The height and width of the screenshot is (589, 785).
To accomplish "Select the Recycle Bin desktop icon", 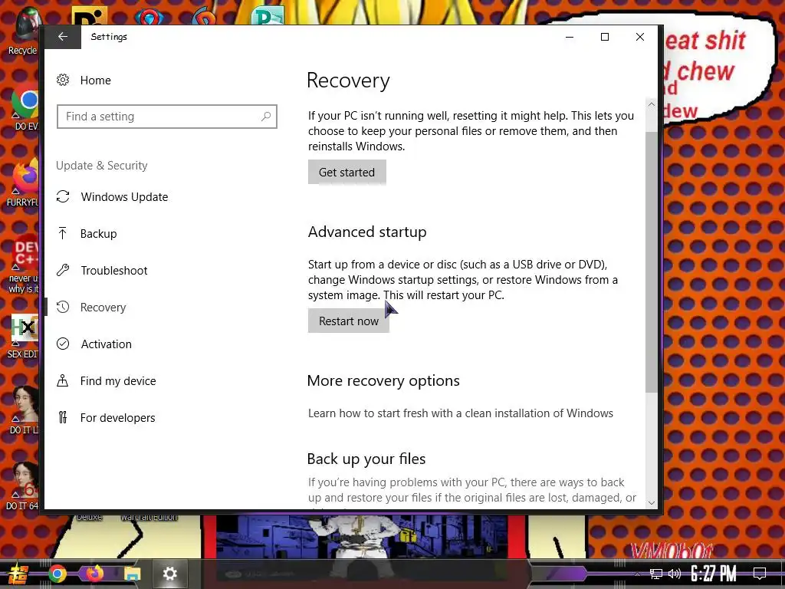I will (22, 31).
